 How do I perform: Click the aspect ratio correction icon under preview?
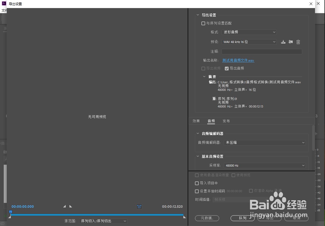point(139,207)
